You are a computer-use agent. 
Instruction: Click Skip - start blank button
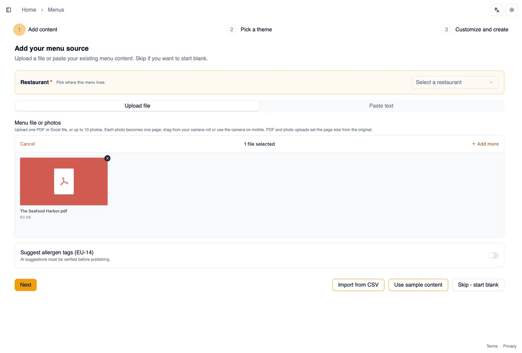click(x=478, y=285)
